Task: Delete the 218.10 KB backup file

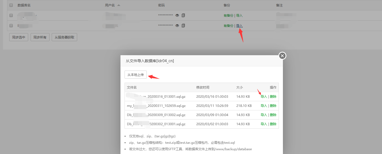Action: 273,106
